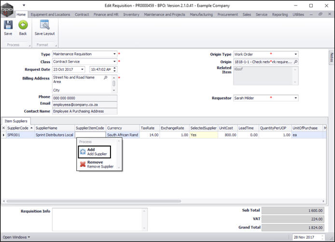Choose Add Supplier from context menu
Screen dimensions: 335x242
[x=95, y=152]
